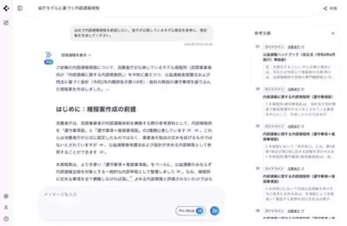Click the Pro badge under the sparkle
Screen dimensions: 347x226
coord(49,62)
